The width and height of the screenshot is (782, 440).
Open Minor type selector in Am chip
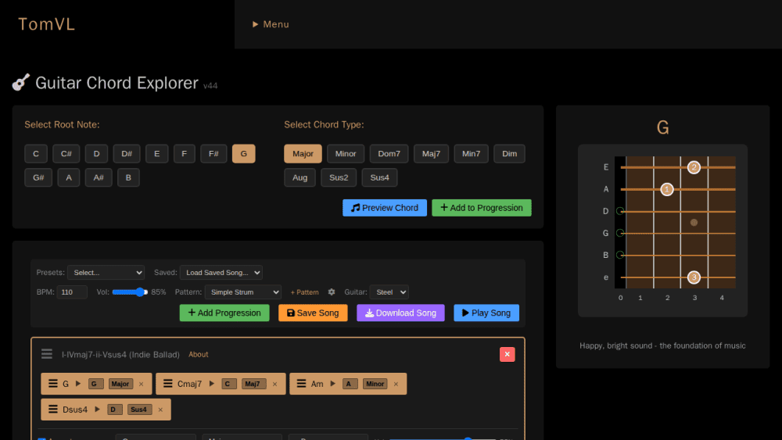click(375, 384)
